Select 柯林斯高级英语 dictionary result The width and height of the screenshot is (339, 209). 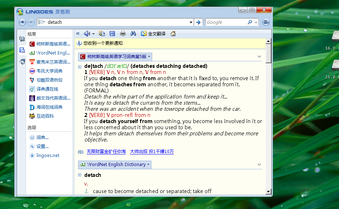[50, 44]
